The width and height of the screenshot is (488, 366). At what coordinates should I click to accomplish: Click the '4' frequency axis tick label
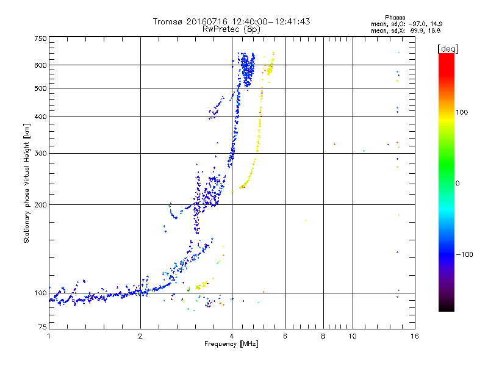[x=232, y=336]
